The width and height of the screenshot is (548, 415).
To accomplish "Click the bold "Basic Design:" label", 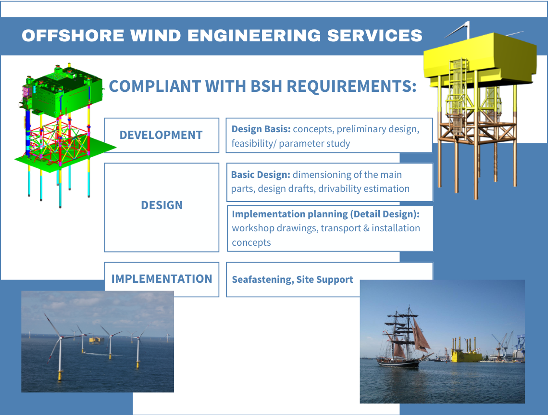I will click(x=261, y=175).
